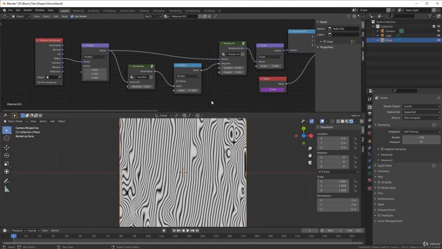Screen dimensions: 442x249
Task: Open the Render menu
Action: 28,10
